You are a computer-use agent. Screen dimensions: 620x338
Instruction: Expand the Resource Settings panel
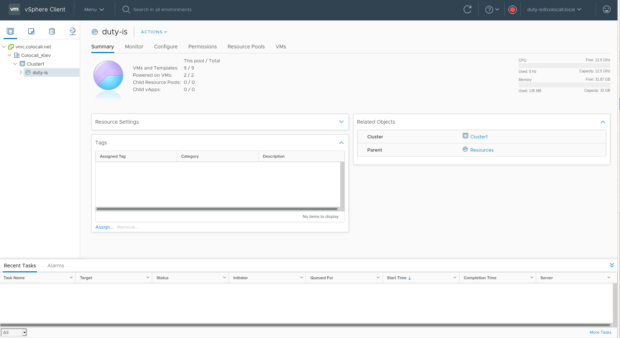coord(341,122)
